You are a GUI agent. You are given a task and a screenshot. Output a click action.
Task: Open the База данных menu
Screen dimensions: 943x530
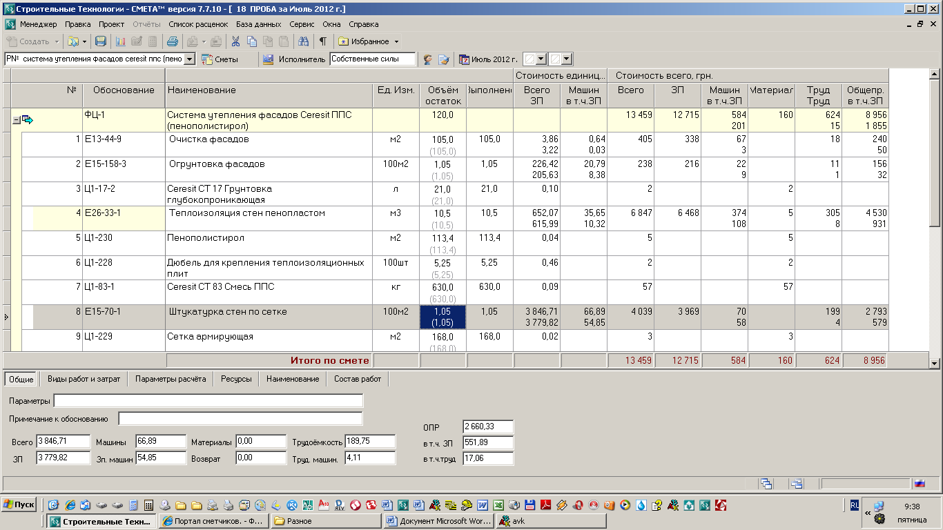point(258,24)
